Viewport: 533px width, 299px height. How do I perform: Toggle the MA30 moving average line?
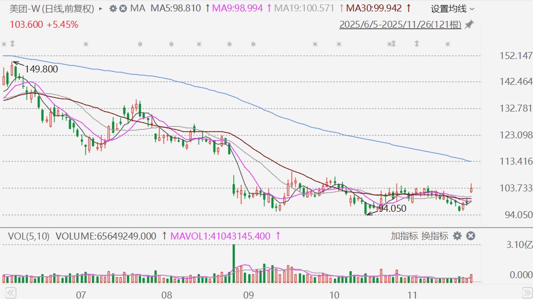click(x=374, y=8)
